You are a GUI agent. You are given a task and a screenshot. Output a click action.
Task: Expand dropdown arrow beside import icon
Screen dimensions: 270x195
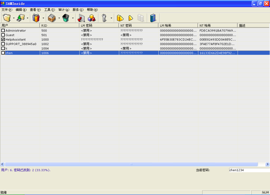point(28,18)
